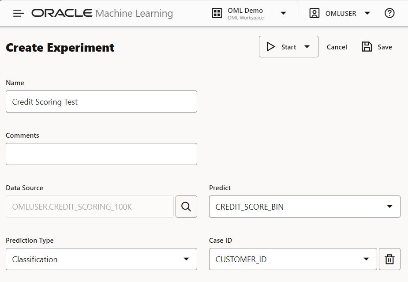Expand the OML Demo workspace dropdown arrow
This screenshot has height=282, width=408.
[x=284, y=13]
